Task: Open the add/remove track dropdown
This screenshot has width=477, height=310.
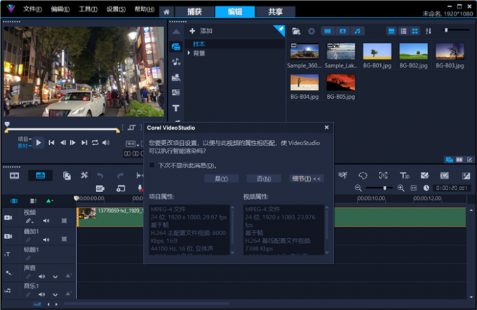Action: pyautogui.click(x=50, y=201)
